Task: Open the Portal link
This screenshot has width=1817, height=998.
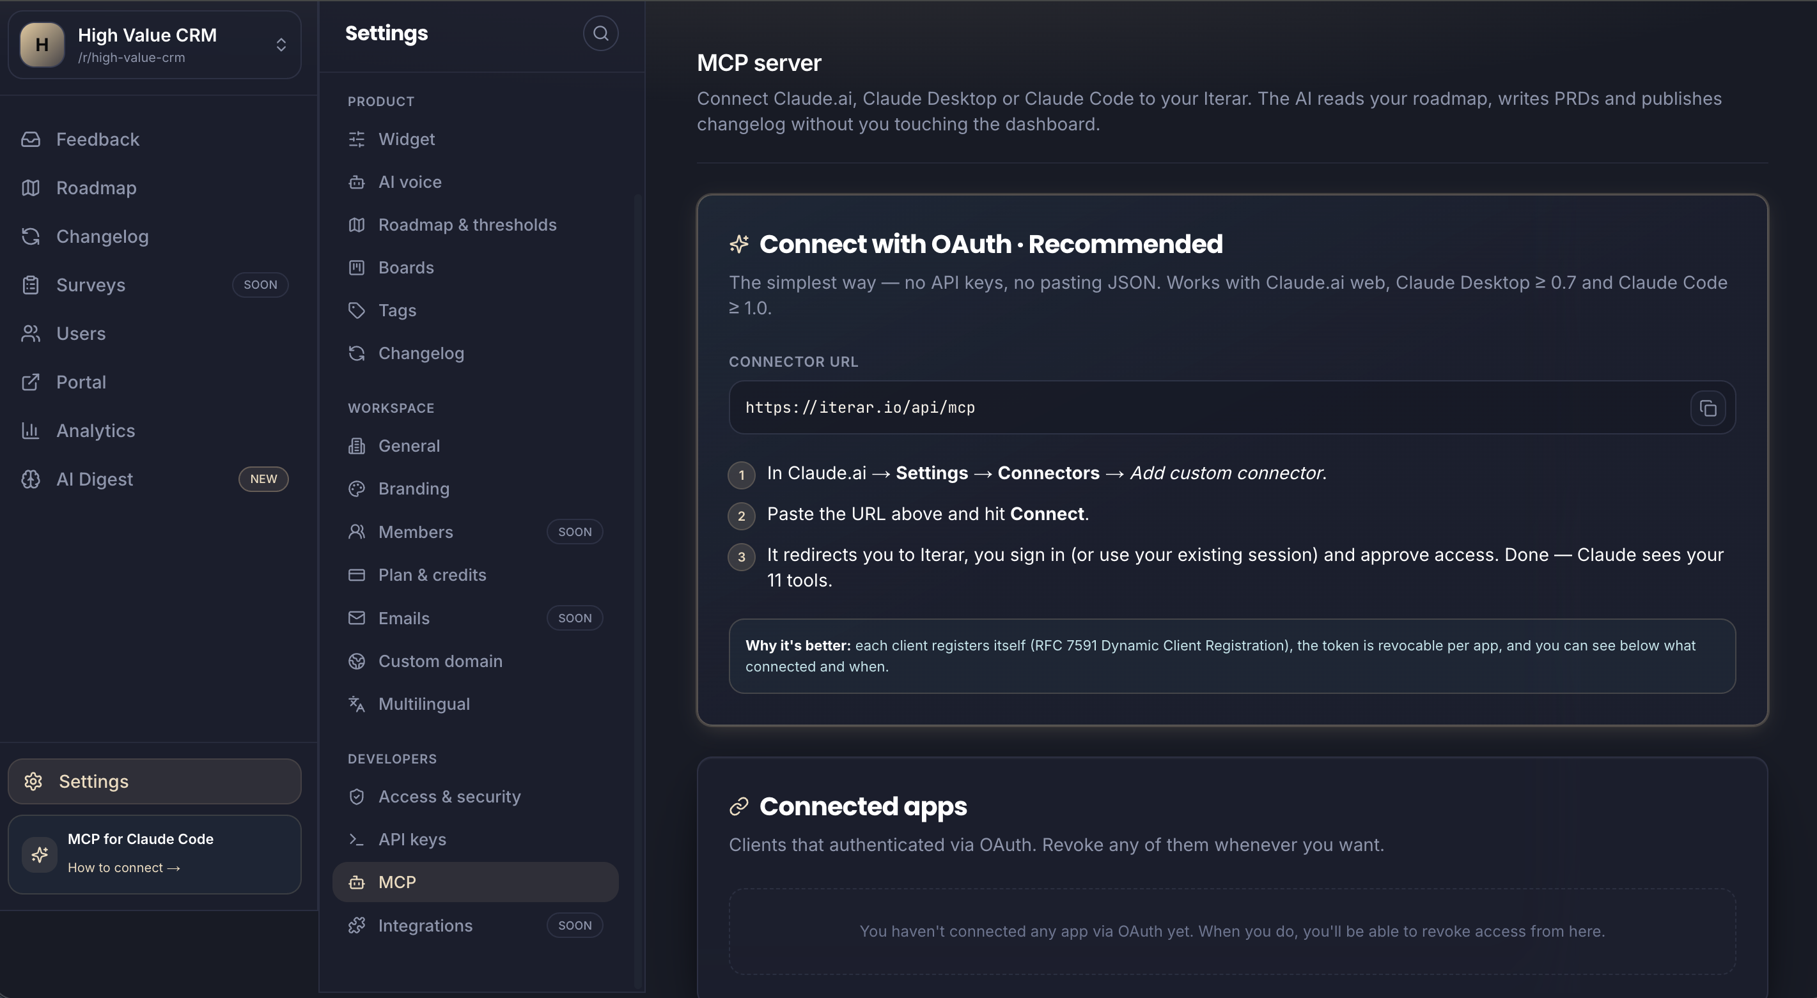Action: pos(155,382)
